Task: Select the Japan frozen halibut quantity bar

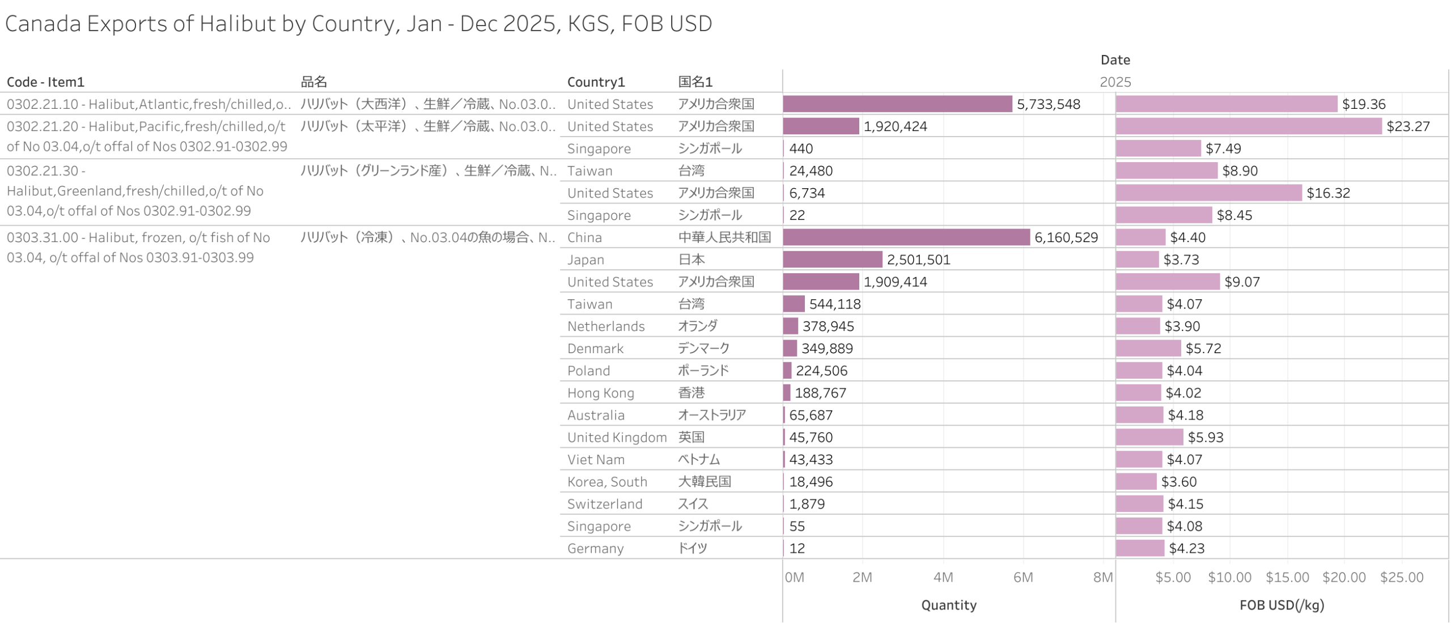Action: (x=831, y=259)
